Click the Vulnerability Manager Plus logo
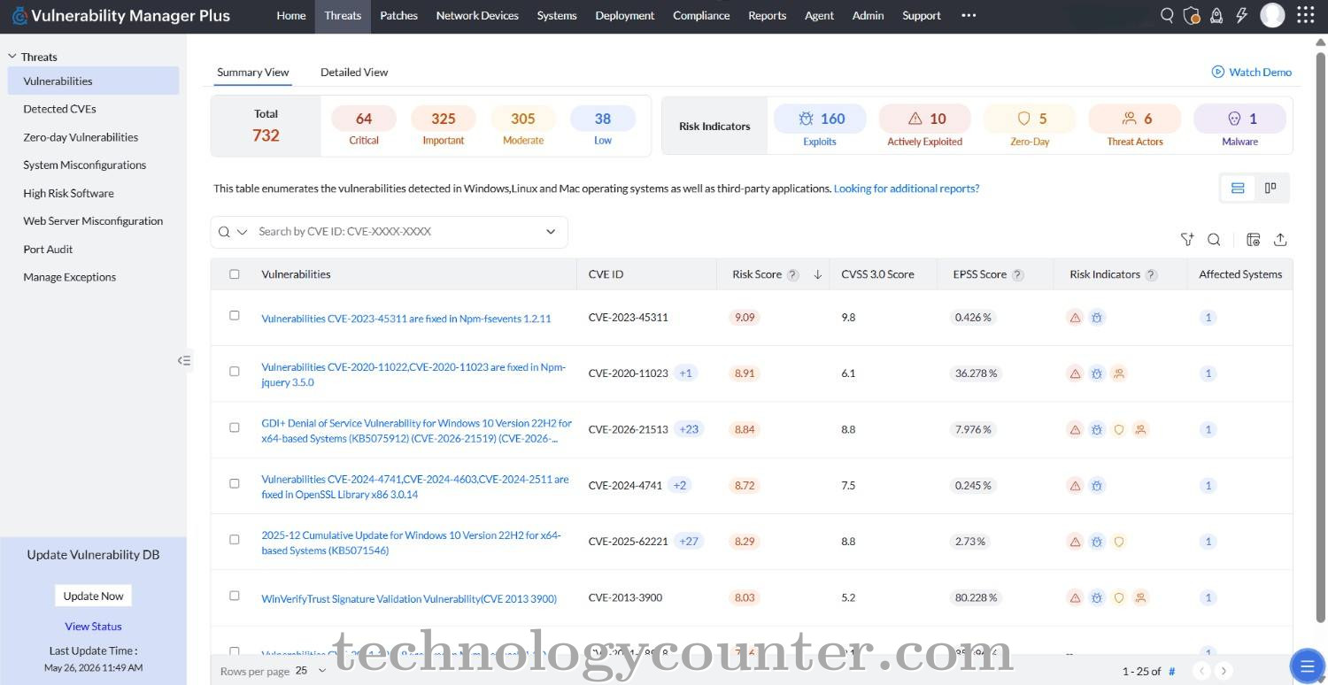This screenshot has height=685, width=1328. (120, 15)
